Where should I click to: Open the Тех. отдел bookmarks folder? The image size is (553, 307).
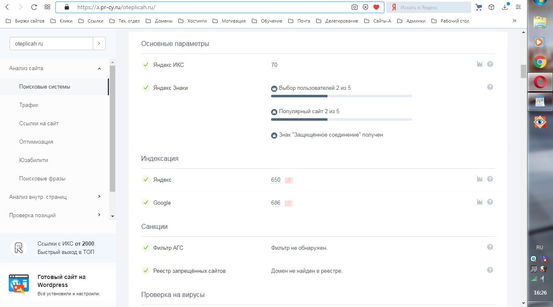(x=124, y=21)
